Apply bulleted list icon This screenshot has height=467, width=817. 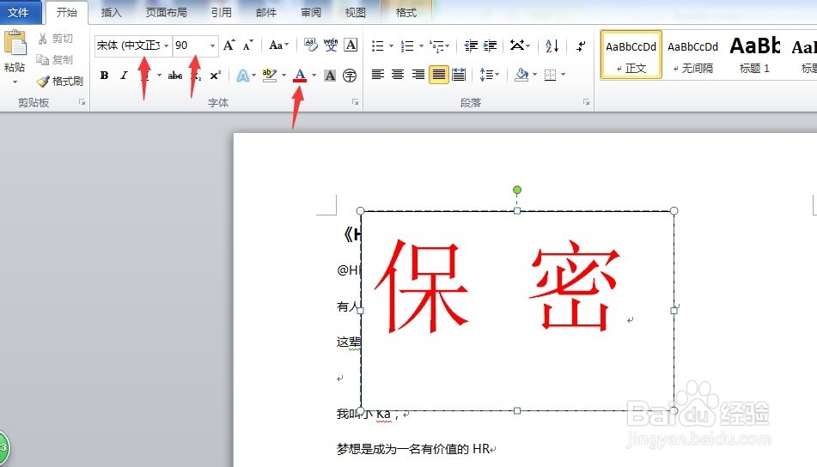click(378, 46)
